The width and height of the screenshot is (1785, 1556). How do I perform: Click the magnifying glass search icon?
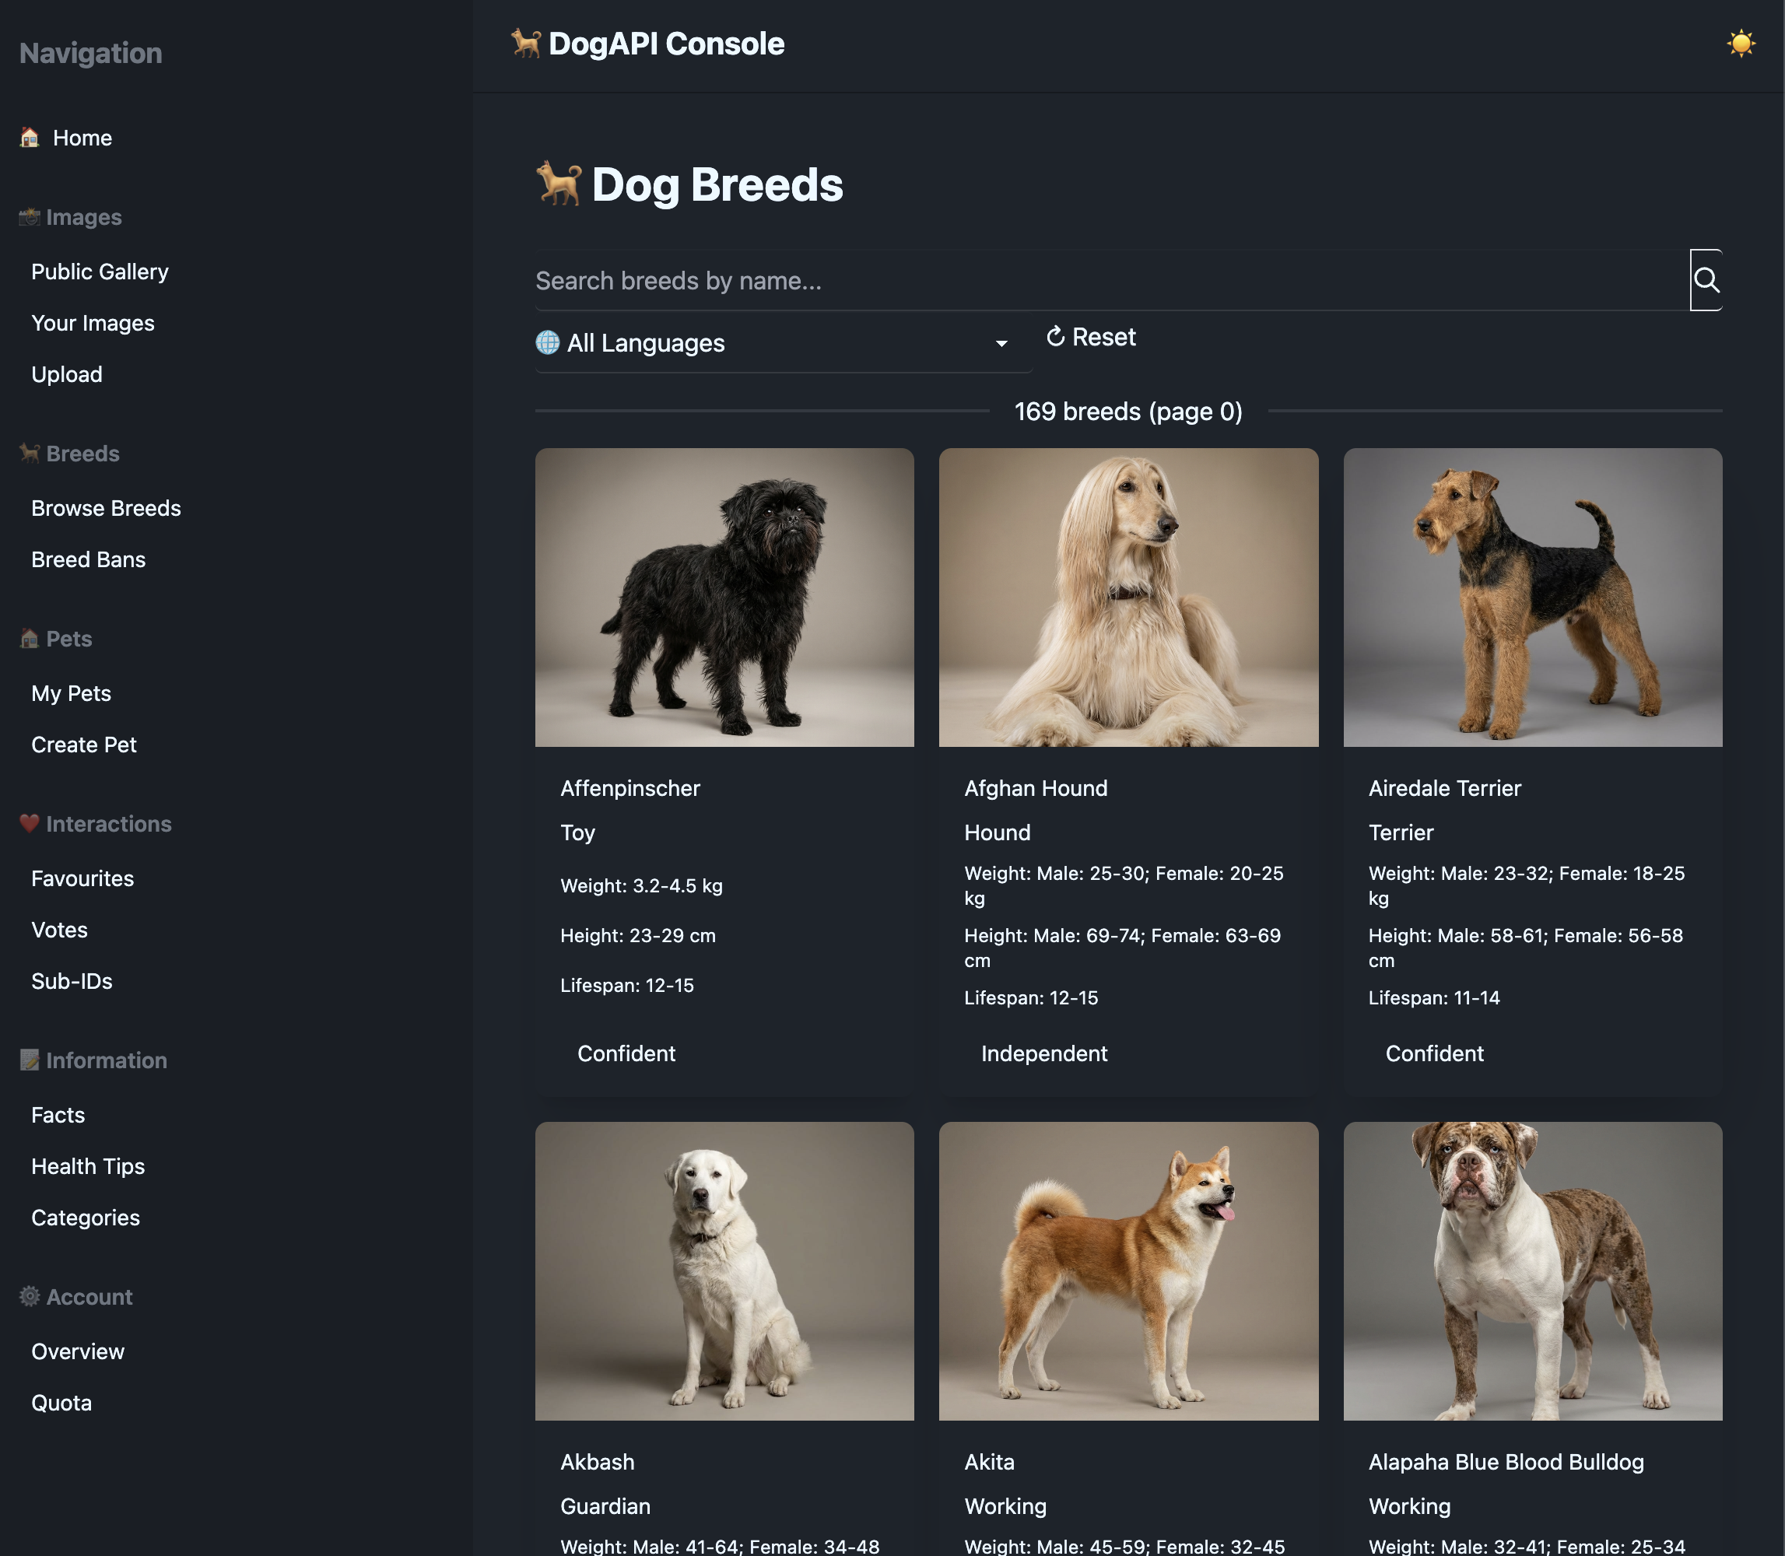pyautogui.click(x=1705, y=279)
